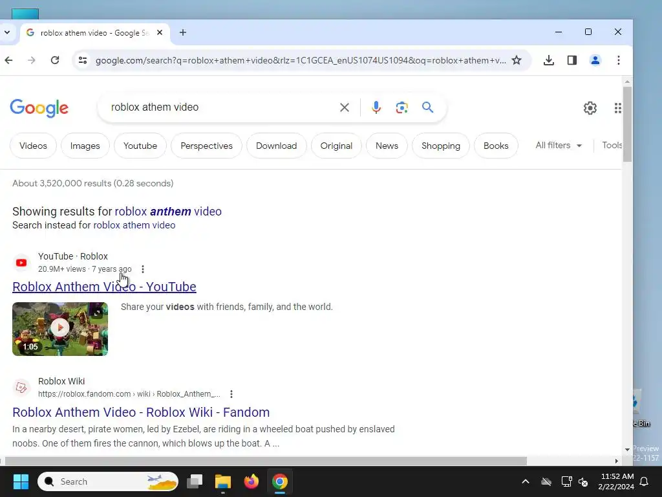The image size is (662, 497).
Task: Show hidden system tray icons
Action: pyautogui.click(x=525, y=481)
